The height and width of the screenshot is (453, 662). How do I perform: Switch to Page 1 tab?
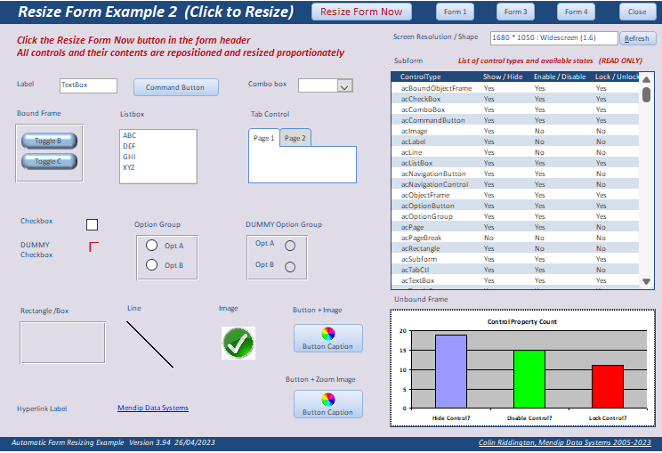pos(264,138)
